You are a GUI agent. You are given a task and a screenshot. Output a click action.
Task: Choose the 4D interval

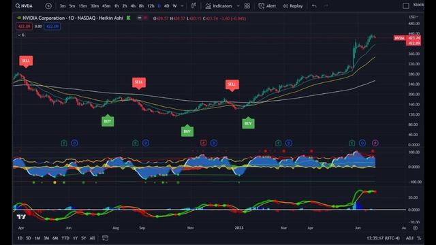[x=166, y=6]
